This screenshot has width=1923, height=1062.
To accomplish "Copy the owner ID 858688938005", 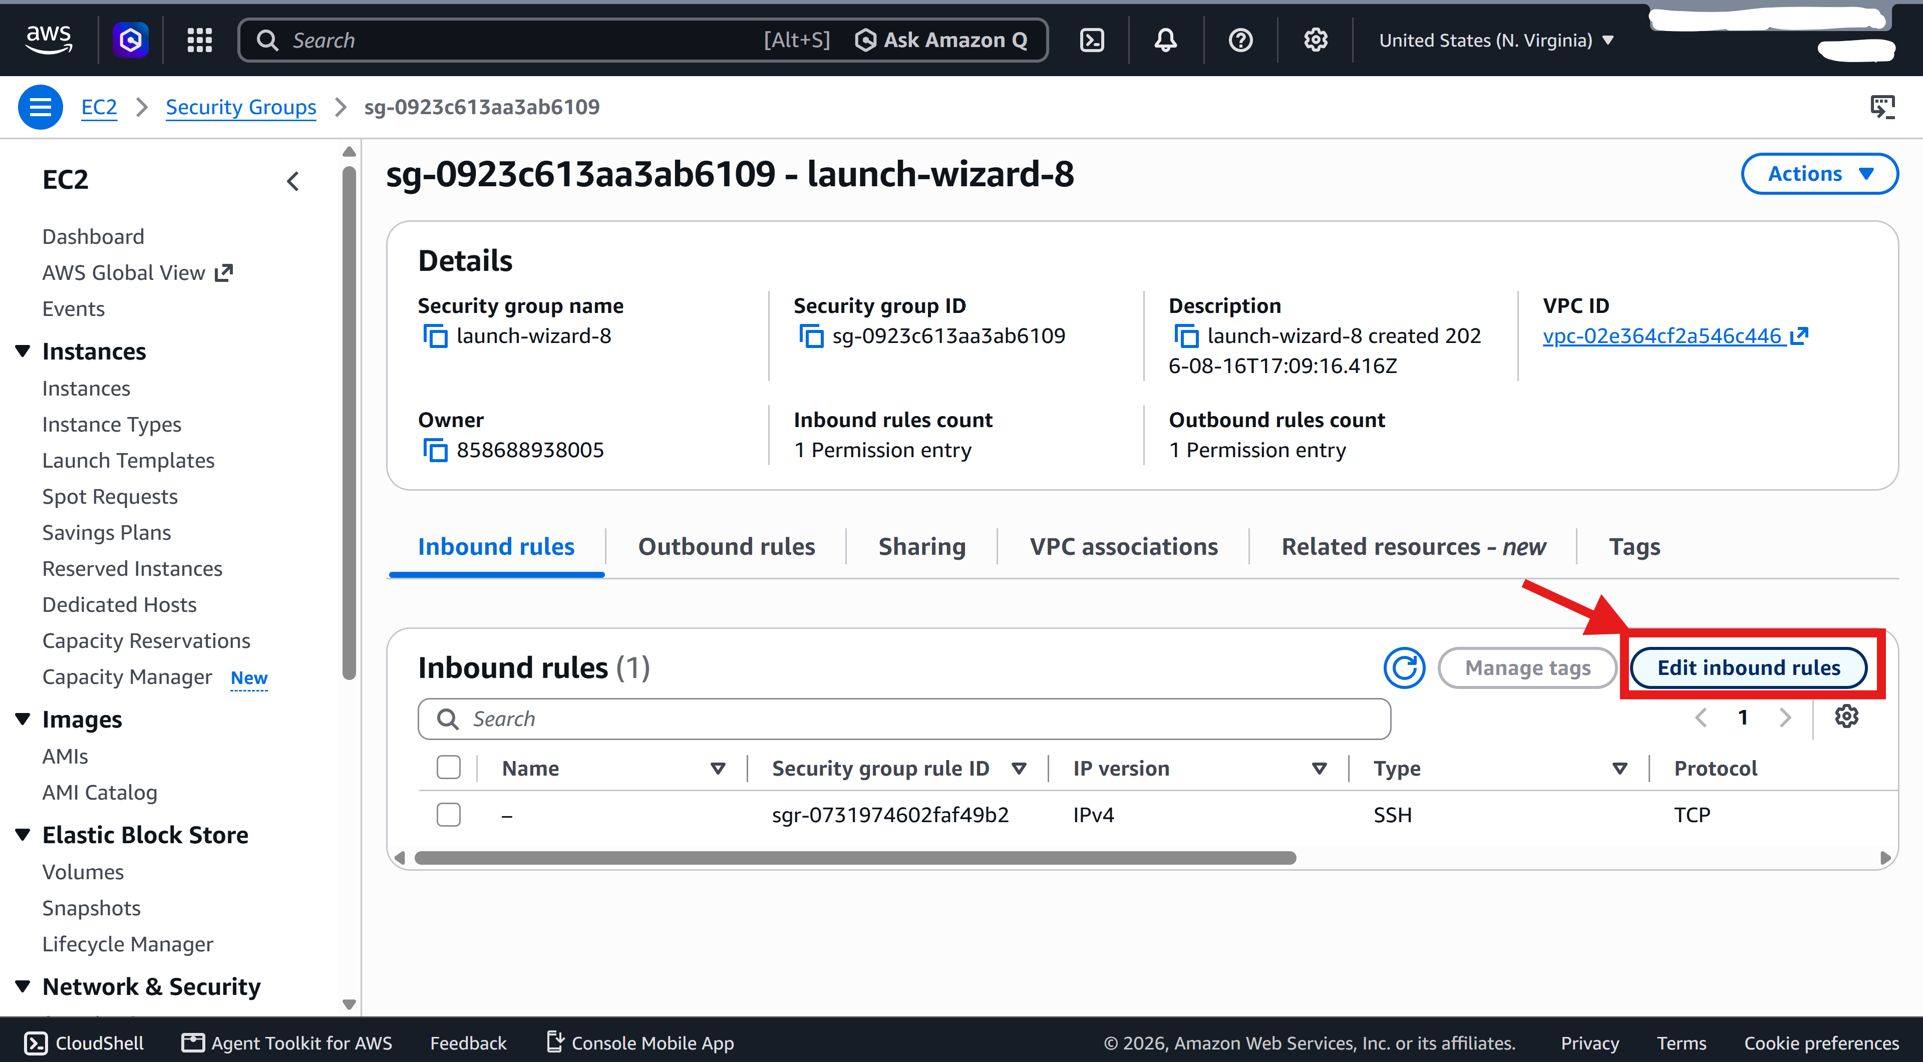I will pyautogui.click(x=435, y=450).
